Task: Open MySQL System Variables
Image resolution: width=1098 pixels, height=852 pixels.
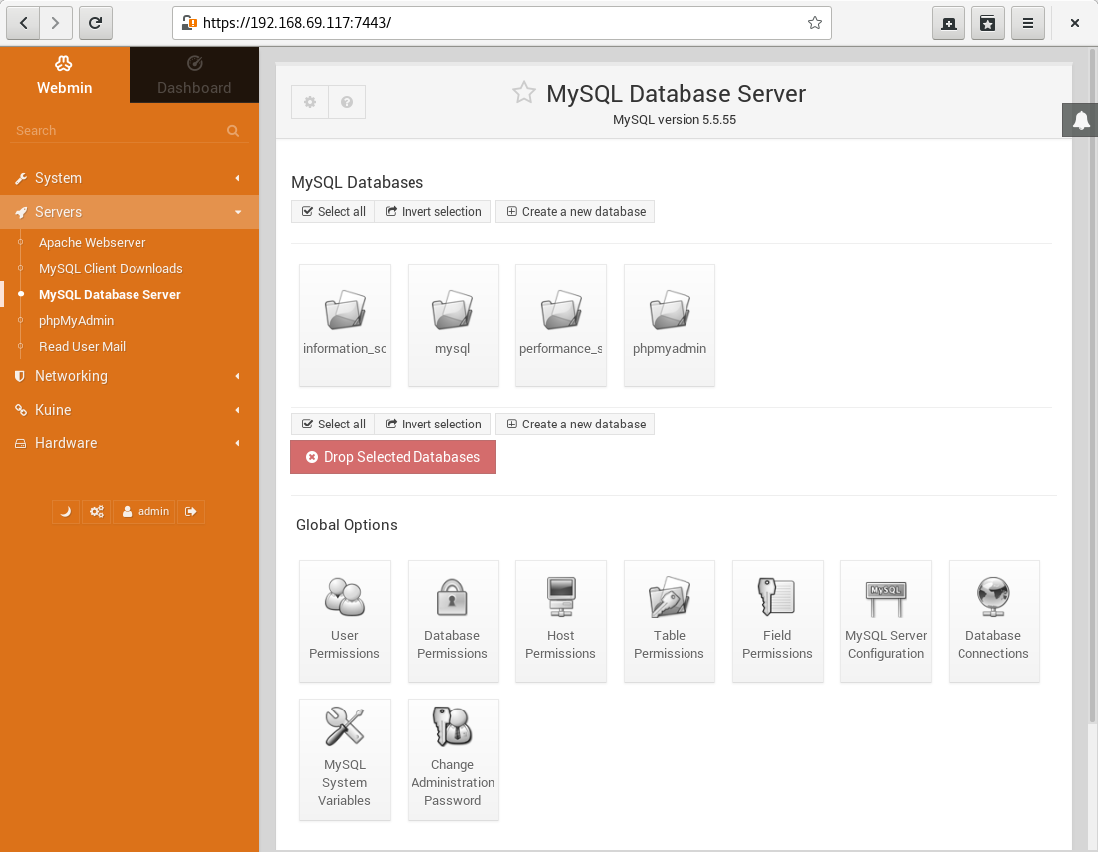Action: tap(345, 759)
